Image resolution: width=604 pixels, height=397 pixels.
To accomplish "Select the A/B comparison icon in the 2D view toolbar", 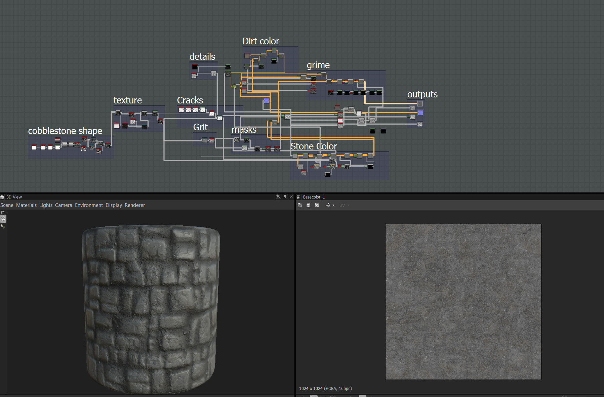I will (300, 205).
